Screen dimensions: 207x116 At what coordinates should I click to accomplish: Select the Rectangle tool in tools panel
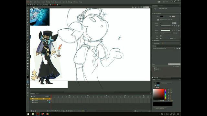pyautogui.click(x=28, y=30)
